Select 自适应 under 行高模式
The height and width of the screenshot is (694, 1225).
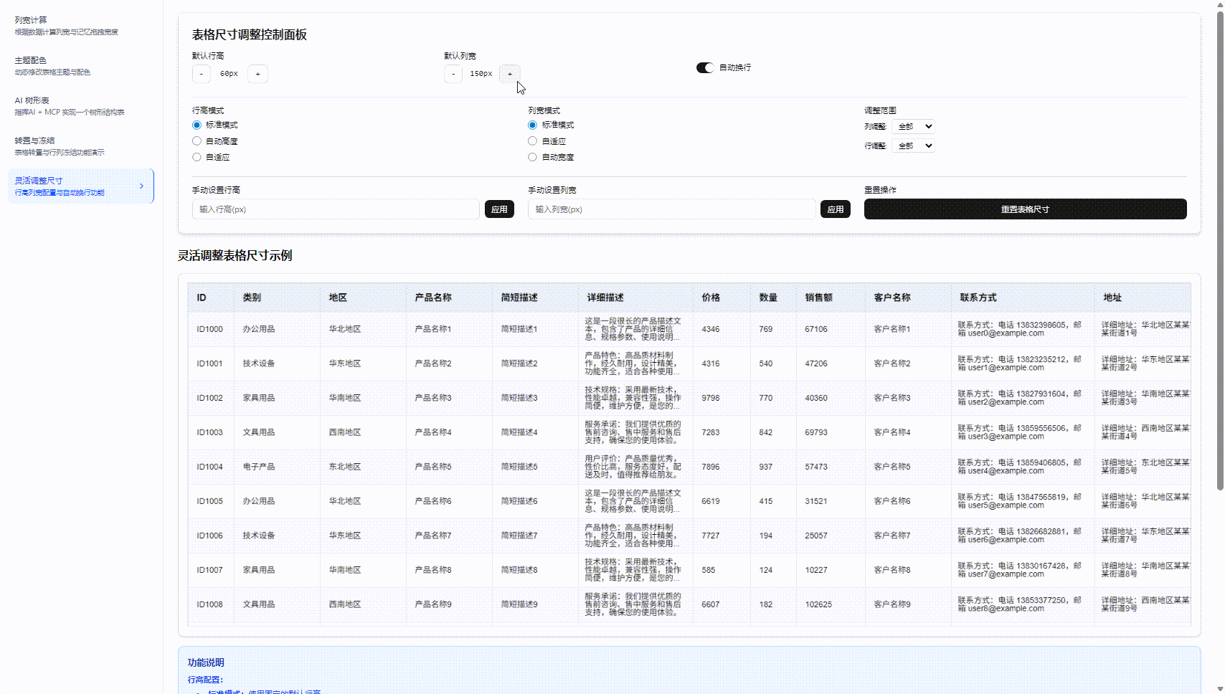[x=197, y=157]
